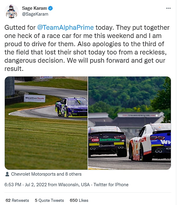Click the white and blue car in right photo
Viewport: 178px width, 205px height.
(x=150, y=142)
